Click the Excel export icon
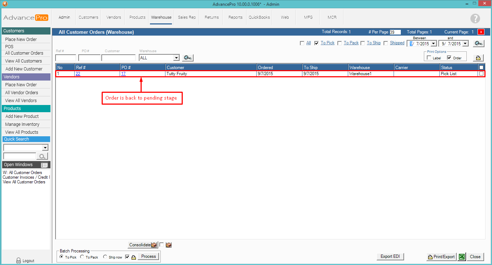Screen dimensions: 492x265 (461, 257)
